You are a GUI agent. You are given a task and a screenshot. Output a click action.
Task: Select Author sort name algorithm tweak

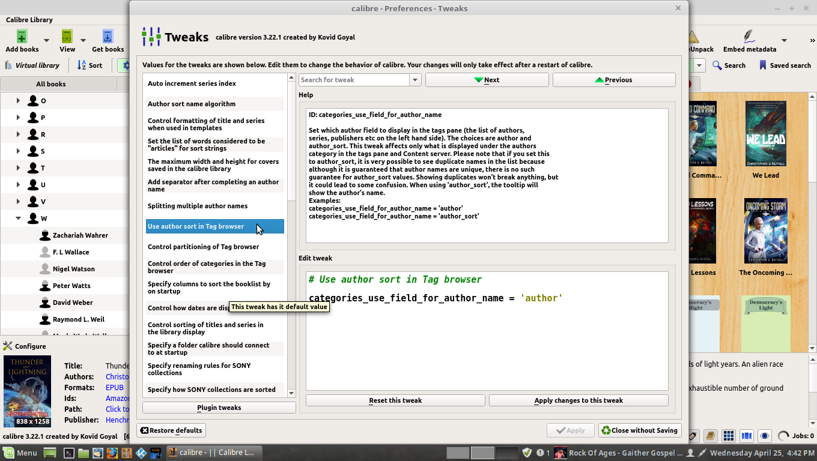click(x=215, y=104)
